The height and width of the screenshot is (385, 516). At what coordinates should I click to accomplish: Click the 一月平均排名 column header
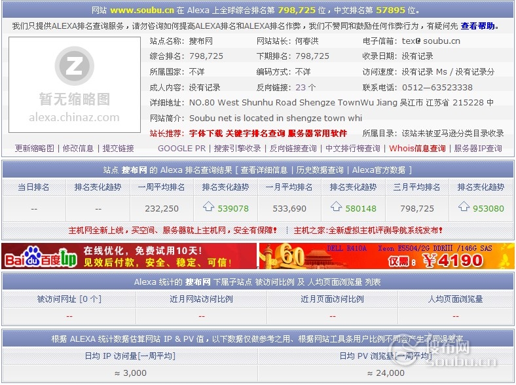[289, 187]
